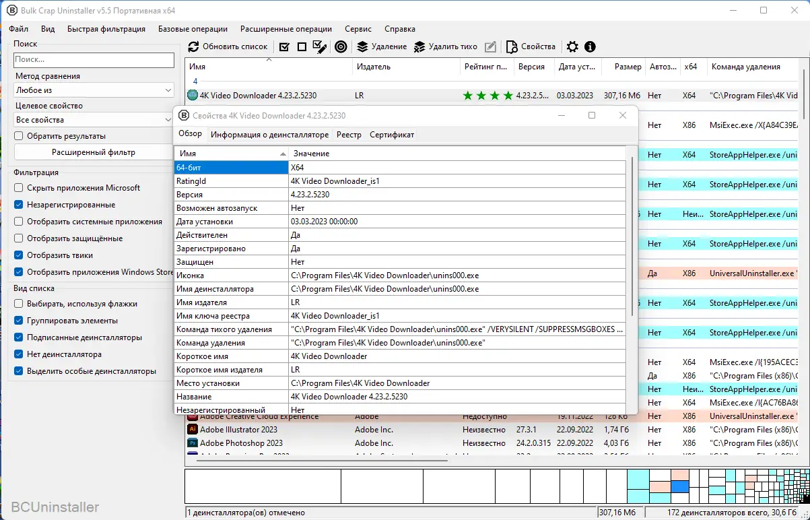The image size is (810, 520).
Task: Open Целевое свойство dropdown showing Все свойства
Action: click(x=94, y=120)
